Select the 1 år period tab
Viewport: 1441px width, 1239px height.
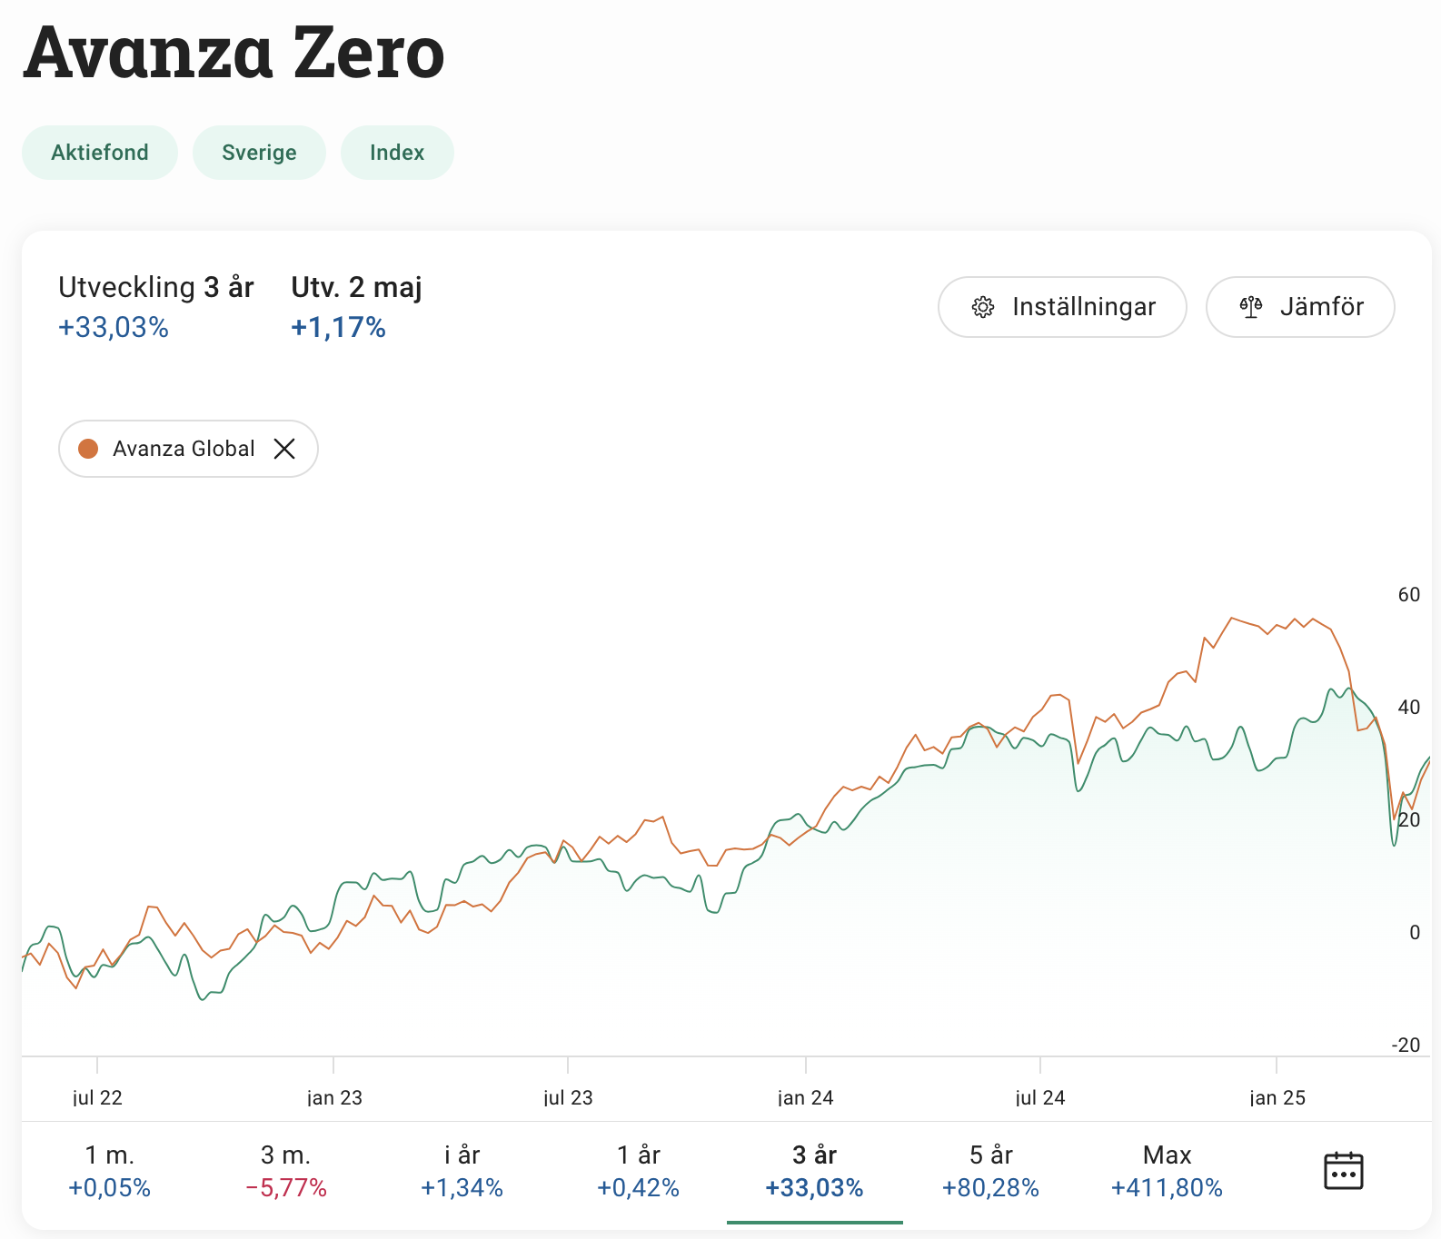pyautogui.click(x=638, y=1171)
